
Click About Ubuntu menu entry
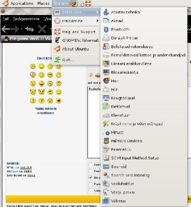[x=76, y=49]
